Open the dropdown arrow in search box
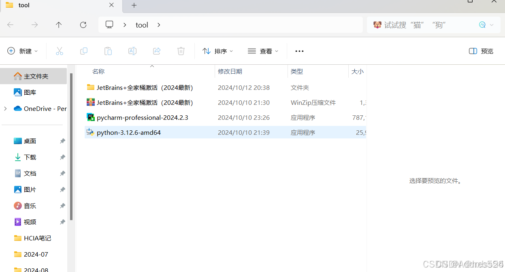Image resolution: width=505 pixels, height=272 pixels. coord(492,25)
